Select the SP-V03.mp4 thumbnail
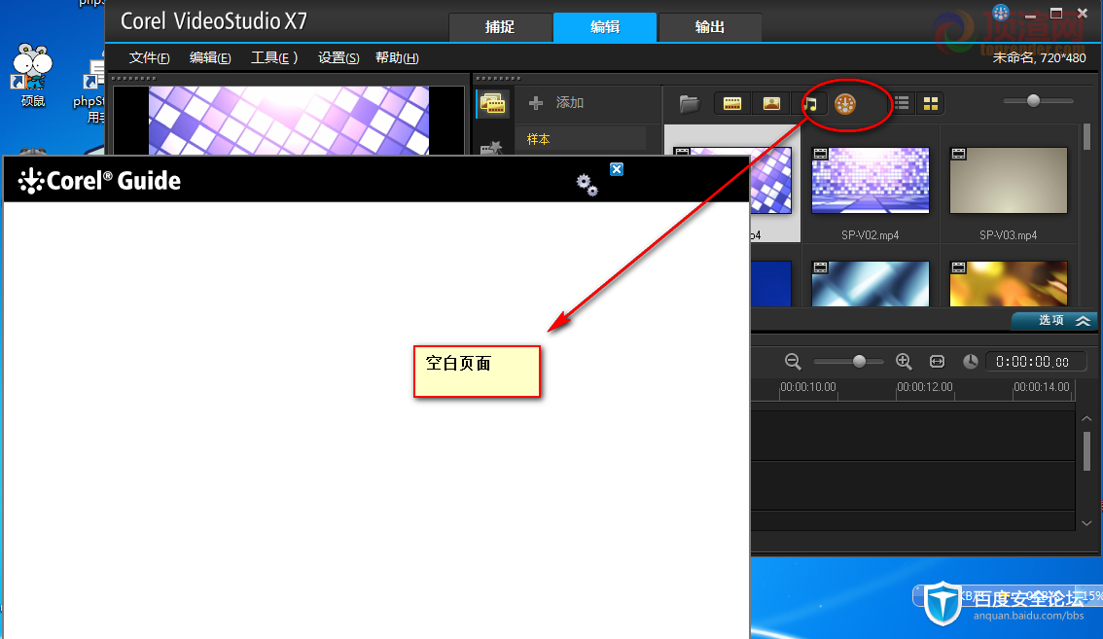The width and height of the screenshot is (1103, 639). 1008,180
